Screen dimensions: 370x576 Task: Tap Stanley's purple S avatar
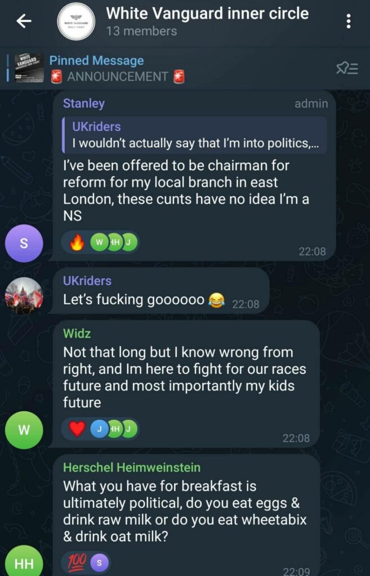[x=24, y=243]
